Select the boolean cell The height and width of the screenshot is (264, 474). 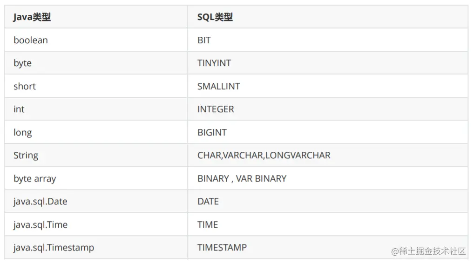[x=31, y=40]
